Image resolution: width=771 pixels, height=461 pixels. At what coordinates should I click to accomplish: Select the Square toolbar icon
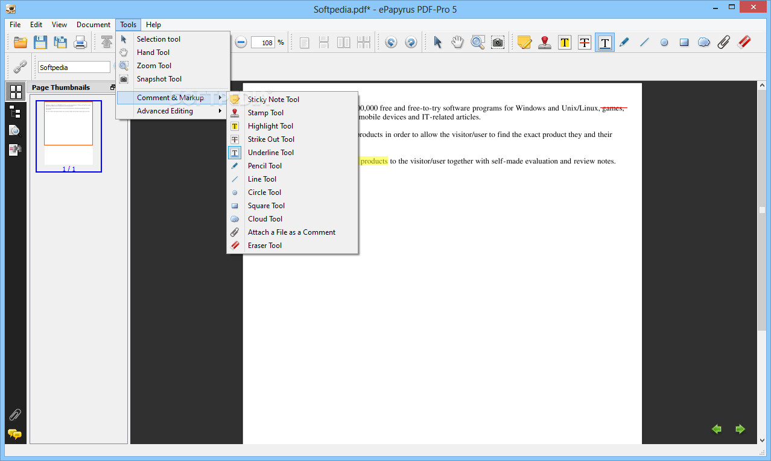pos(684,42)
